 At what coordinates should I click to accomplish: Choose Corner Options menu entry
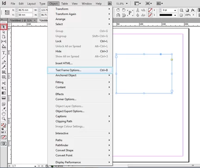(x=80, y=99)
